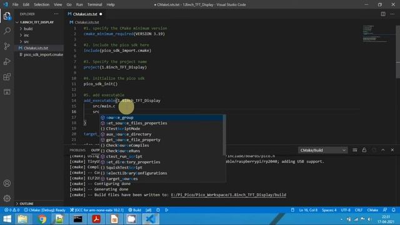
Task: Open the Explorer view in activity bar
Action: coord(7,16)
